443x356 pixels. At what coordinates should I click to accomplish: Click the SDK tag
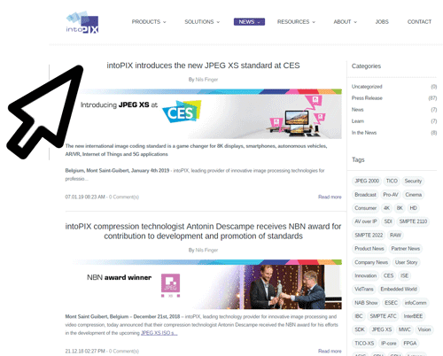click(x=360, y=329)
